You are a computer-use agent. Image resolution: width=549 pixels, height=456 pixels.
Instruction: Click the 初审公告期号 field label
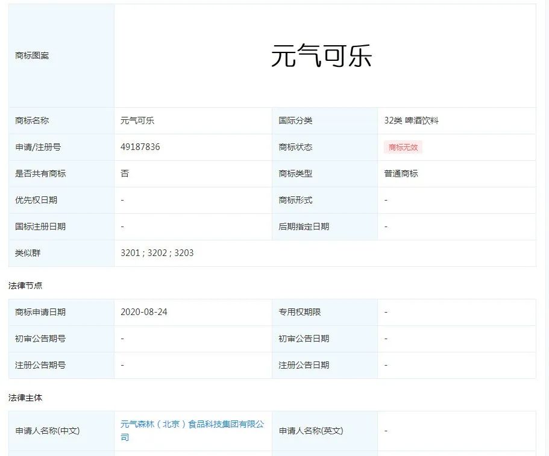pos(40,339)
